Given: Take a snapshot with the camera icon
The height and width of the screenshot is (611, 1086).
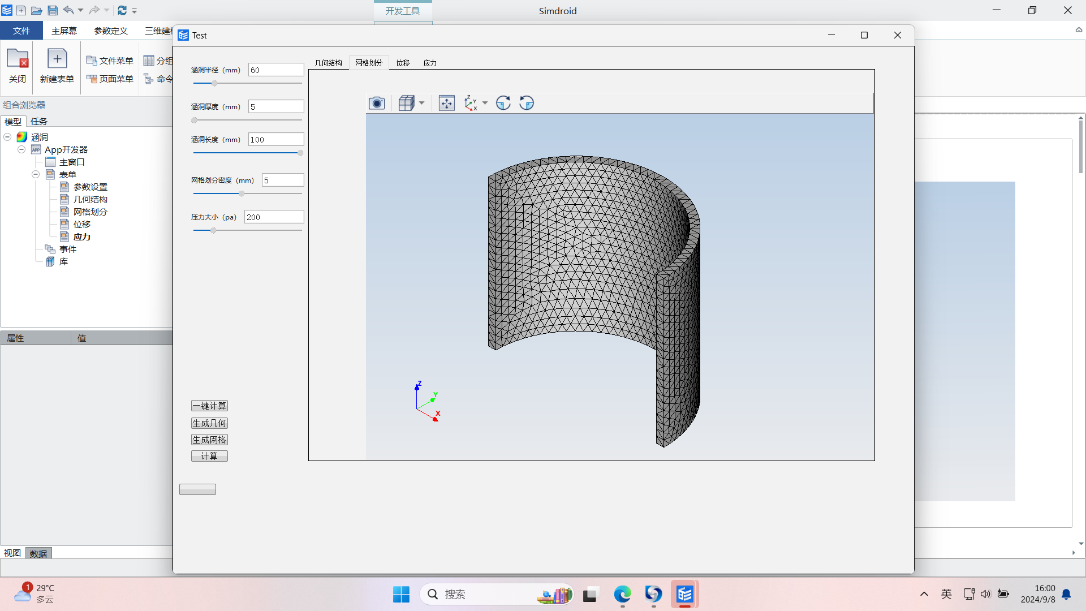Looking at the screenshot, I should pyautogui.click(x=377, y=103).
